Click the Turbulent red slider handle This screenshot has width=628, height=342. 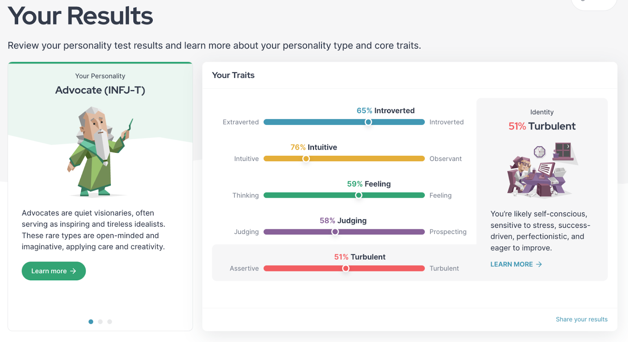point(346,268)
